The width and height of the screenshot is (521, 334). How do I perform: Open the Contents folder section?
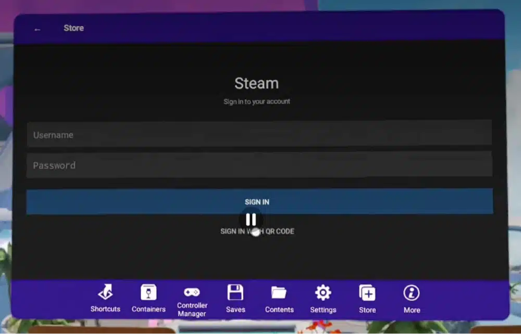[x=279, y=299]
